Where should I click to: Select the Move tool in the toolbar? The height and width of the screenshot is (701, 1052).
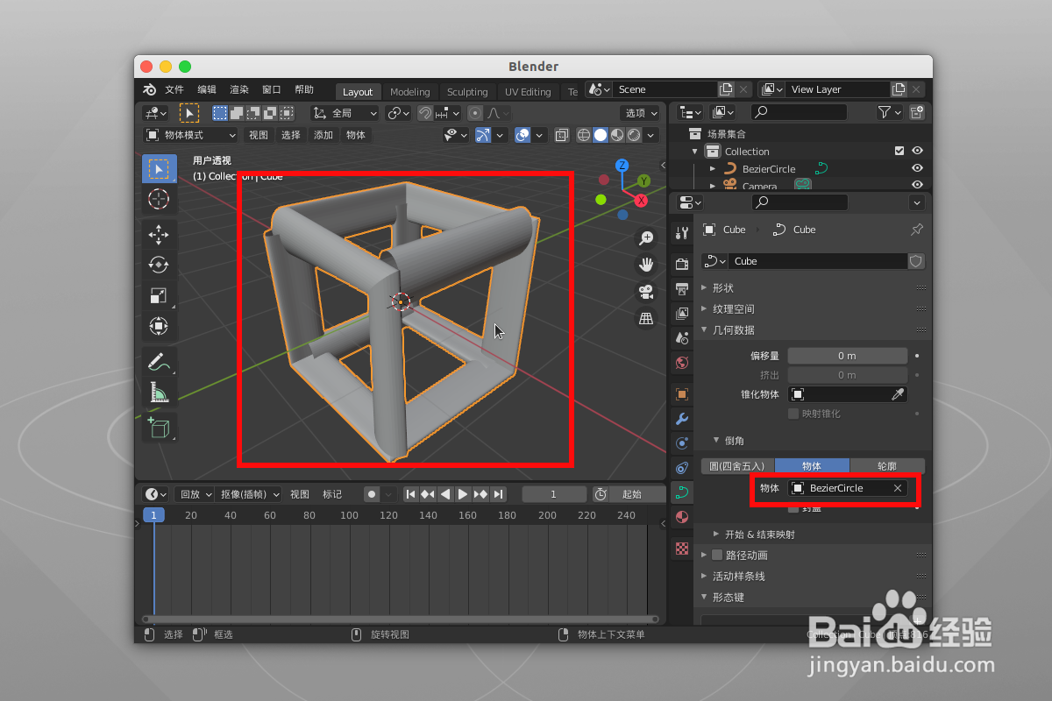click(x=159, y=234)
